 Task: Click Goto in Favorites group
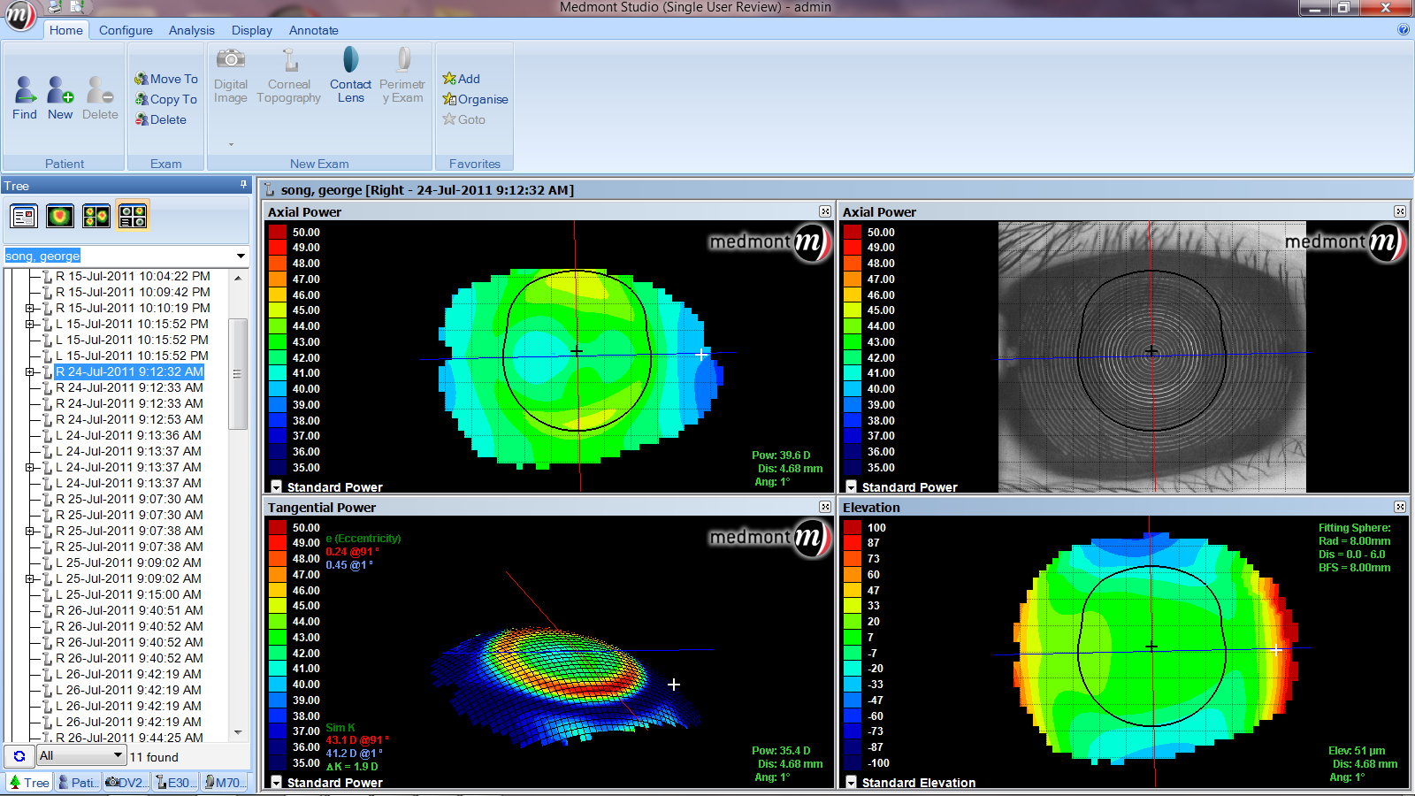click(464, 119)
